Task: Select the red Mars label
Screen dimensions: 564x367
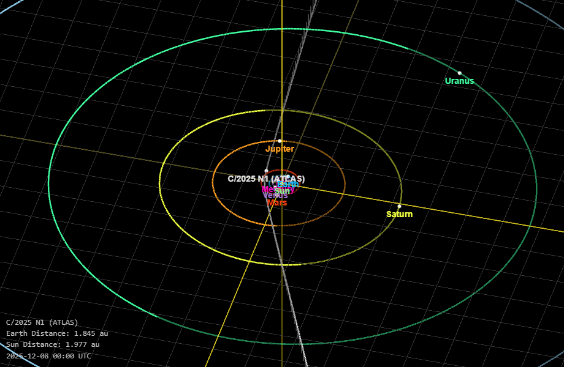Action: (278, 202)
